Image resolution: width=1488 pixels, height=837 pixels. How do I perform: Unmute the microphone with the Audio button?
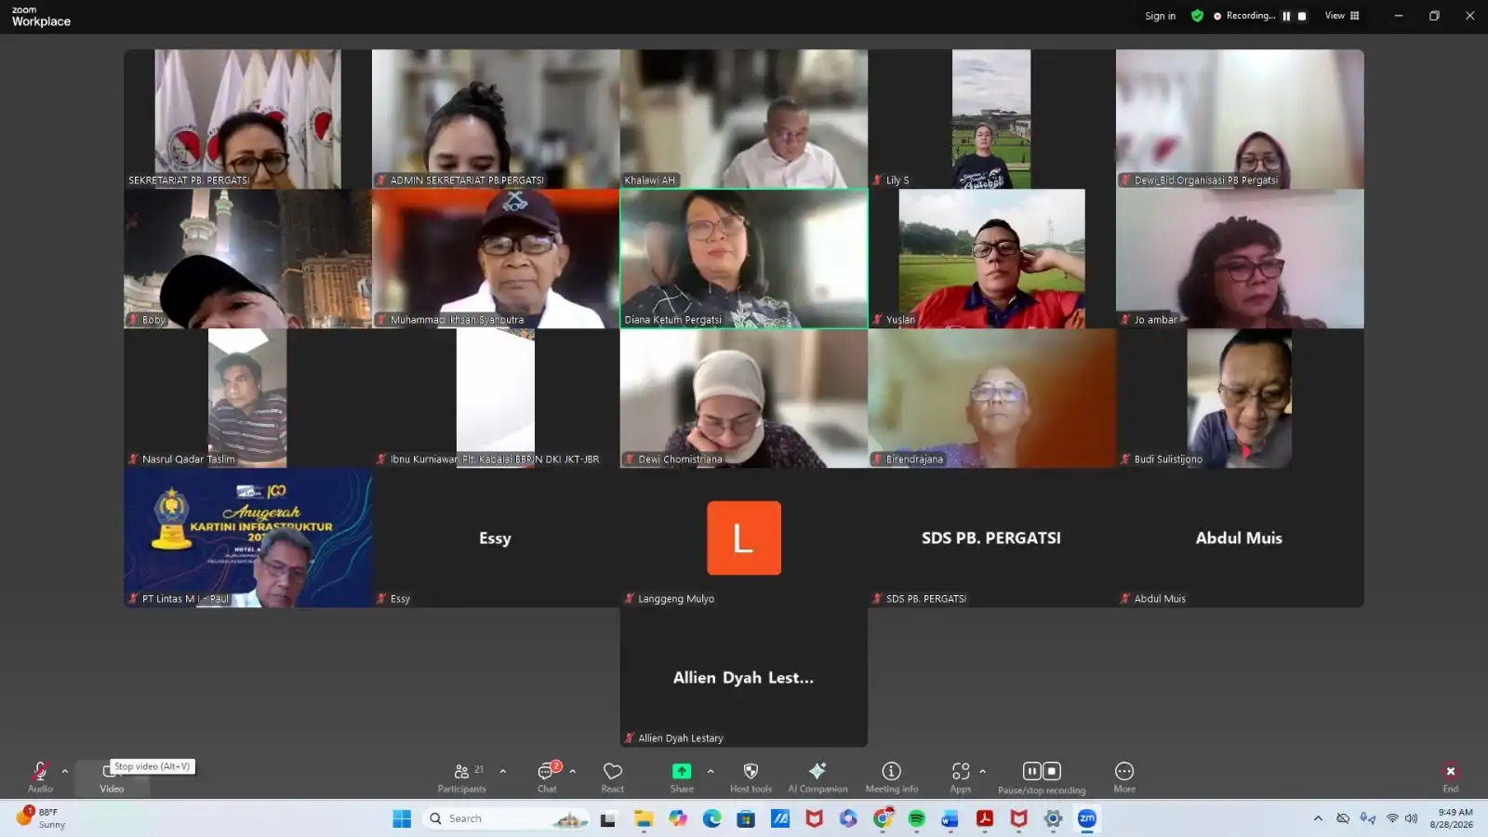40,777
